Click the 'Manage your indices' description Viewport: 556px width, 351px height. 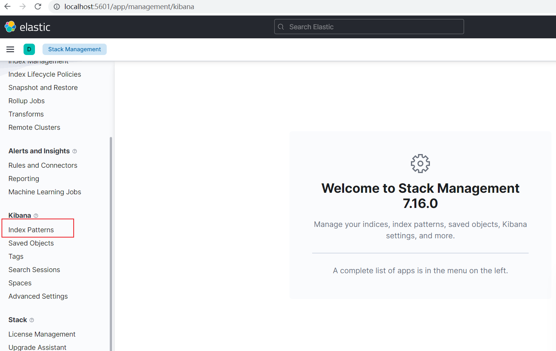click(x=420, y=230)
